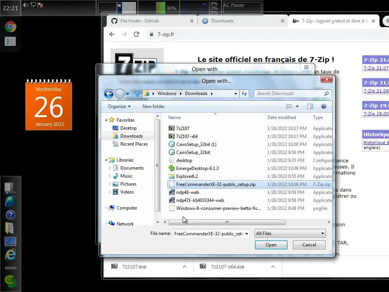Viewport: 389px width, 292px height.
Task: Select ndp471-kb4033344-web file
Action: [200, 200]
